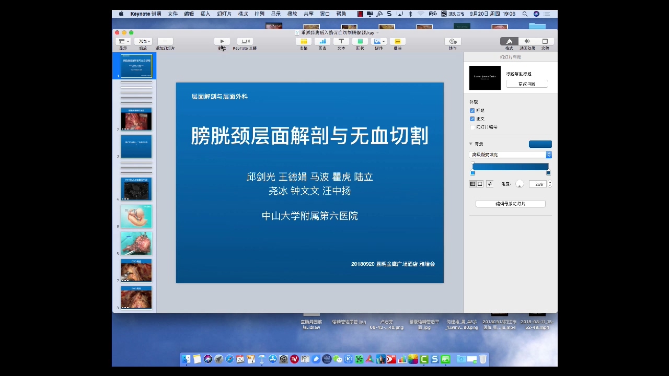This screenshot has height=376, width=669.
Task: Click the Edit Master Slide button
Action: click(511, 204)
